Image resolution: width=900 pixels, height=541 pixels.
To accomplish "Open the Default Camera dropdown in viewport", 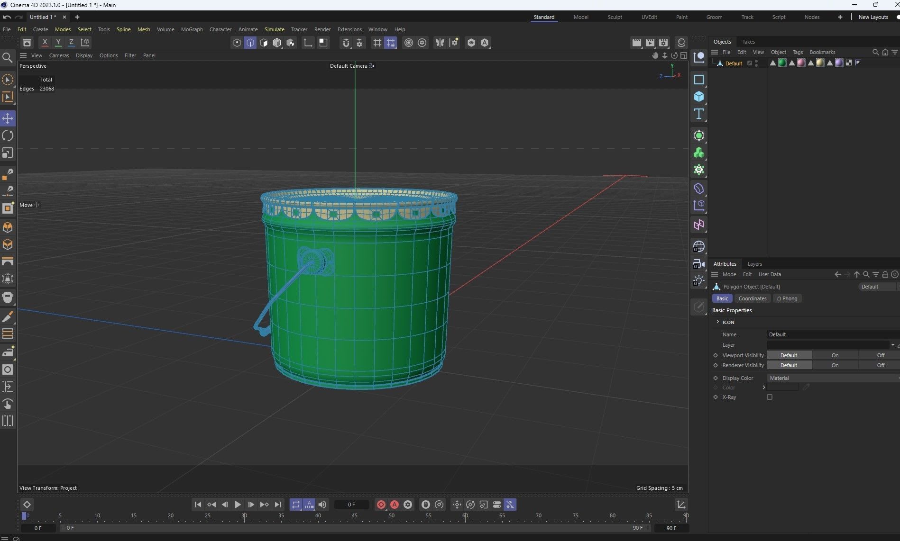I will 352,66.
